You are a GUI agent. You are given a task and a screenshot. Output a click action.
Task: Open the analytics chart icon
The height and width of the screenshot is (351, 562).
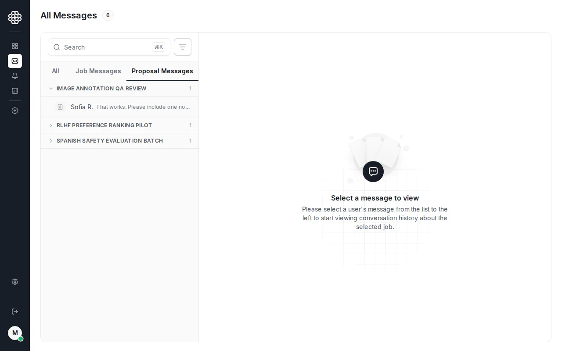click(15, 91)
